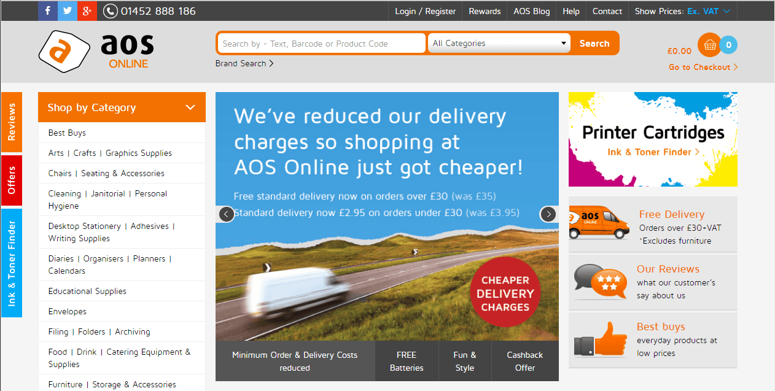The image size is (775, 391).
Task: Click the AOS Online logo
Action: click(x=96, y=51)
